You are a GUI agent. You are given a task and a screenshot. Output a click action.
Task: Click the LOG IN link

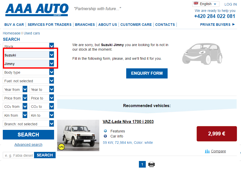point(230,4)
